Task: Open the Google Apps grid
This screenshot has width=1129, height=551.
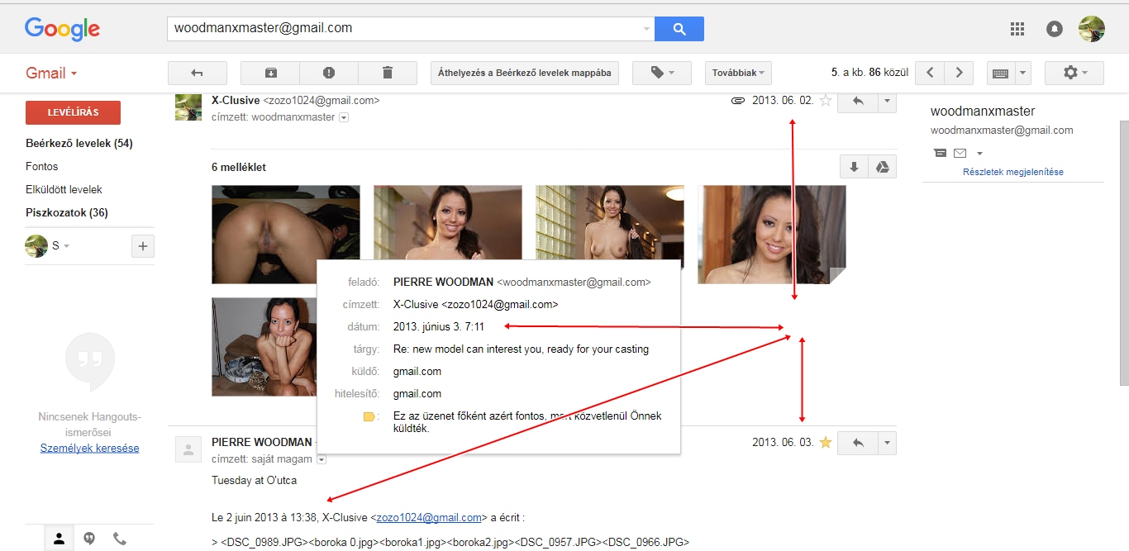Action: (1017, 28)
